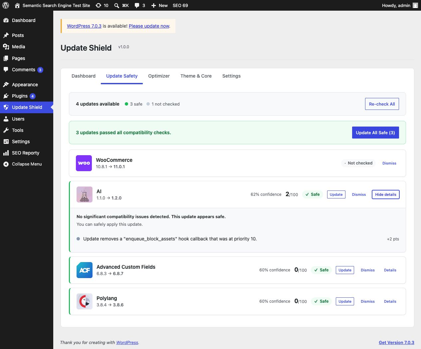Click the Appearance brush icon in sidebar
421x349 pixels.
click(6, 85)
